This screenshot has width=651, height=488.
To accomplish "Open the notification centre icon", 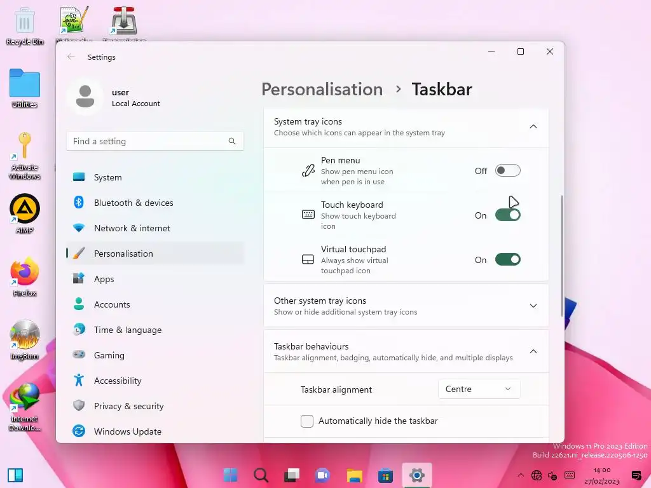I will pyautogui.click(x=636, y=475).
